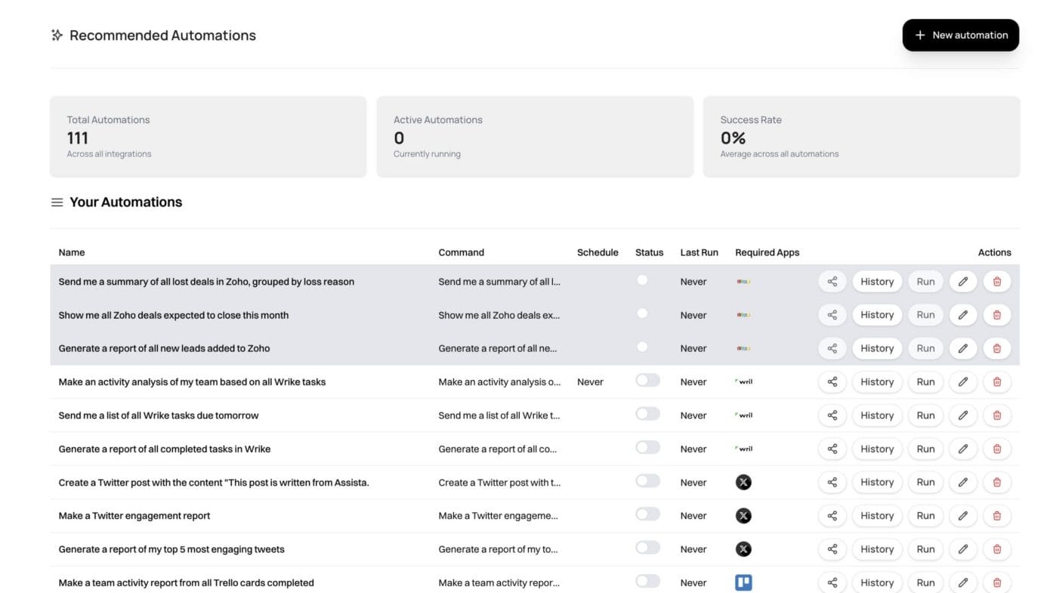Open the Generate report of completed Wrike tasks
The height and width of the screenshot is (593, 1050).
(165, 449)
